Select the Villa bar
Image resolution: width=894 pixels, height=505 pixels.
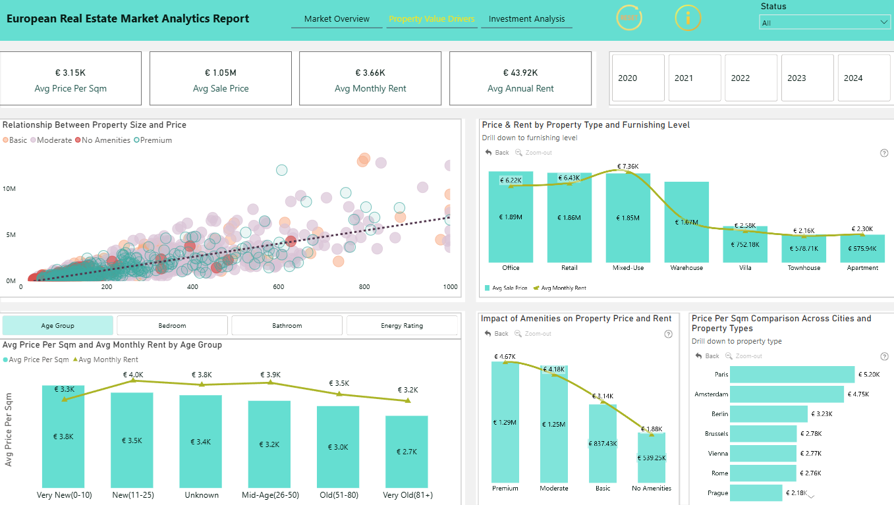click(745, 244)
